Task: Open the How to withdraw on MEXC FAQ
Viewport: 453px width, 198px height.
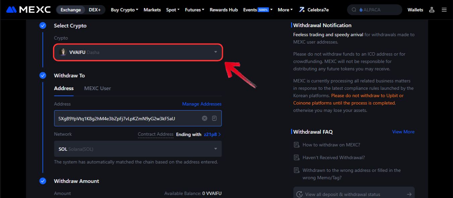Action: 331,145
